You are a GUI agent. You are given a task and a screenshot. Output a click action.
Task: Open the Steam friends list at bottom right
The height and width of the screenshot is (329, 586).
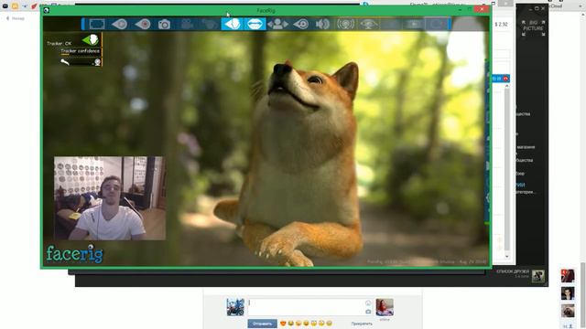click(x=513, y=273)
